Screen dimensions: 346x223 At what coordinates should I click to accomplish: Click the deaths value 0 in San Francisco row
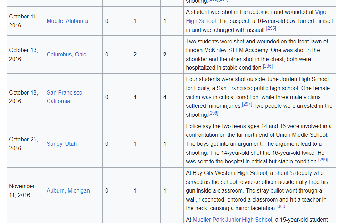(107, 97)
